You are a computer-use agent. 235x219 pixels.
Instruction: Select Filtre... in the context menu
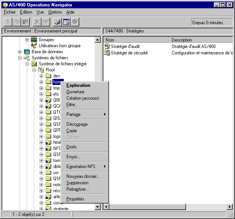84,105
